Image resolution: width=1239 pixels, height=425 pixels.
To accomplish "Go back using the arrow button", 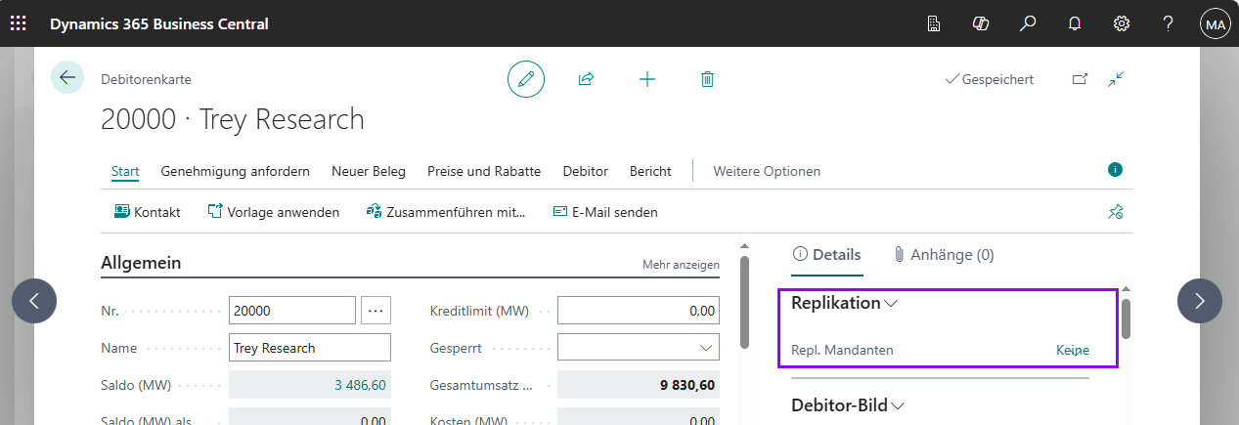I will point(67,77).
